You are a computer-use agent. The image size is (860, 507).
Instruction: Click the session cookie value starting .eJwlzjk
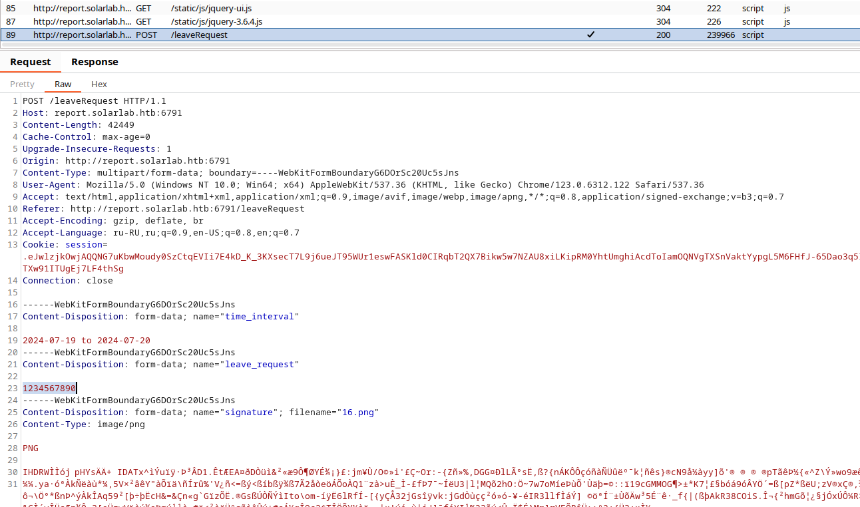[441, 257]
